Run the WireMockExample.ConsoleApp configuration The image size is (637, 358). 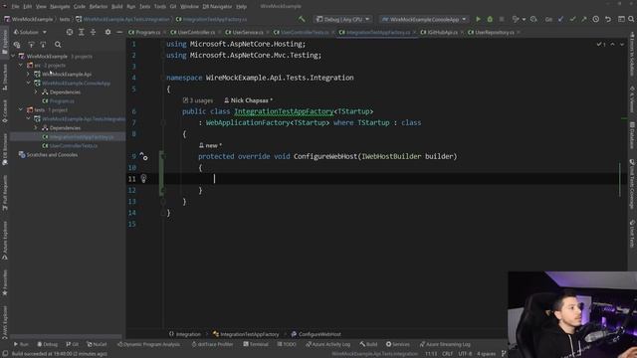click(x=478, y=19)
